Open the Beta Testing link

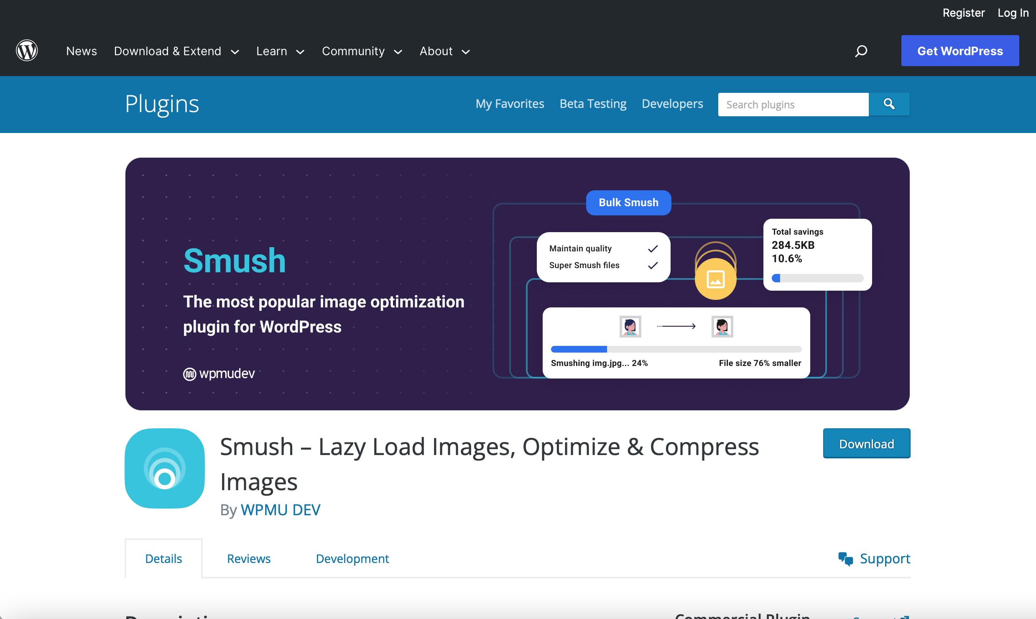[593, 104]
